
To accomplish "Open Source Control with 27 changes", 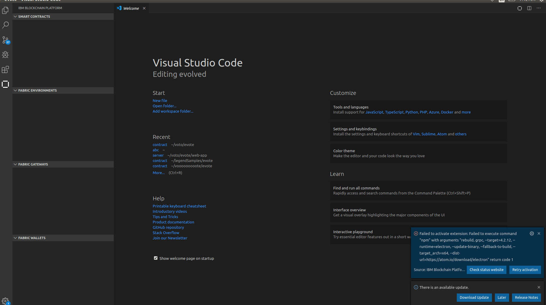I will pos(5,40).
